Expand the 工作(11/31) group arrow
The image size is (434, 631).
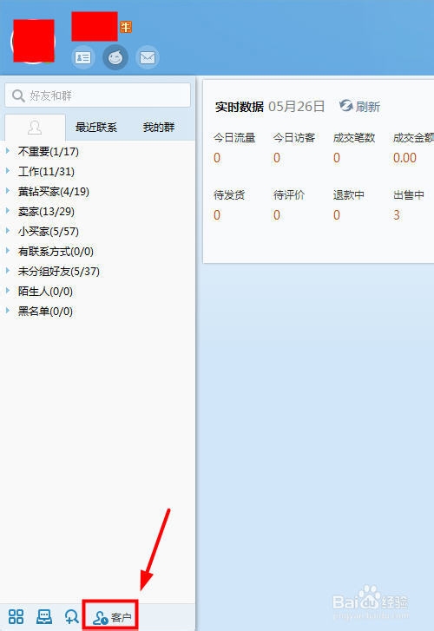coord(8,171)
